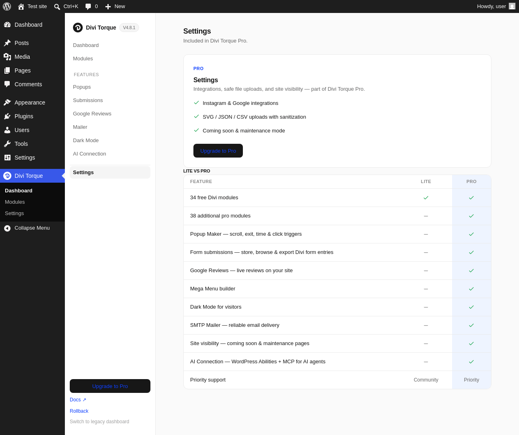Open the Ctrl+K search icon
Screen dimensions: 519x435
[57, 6]
